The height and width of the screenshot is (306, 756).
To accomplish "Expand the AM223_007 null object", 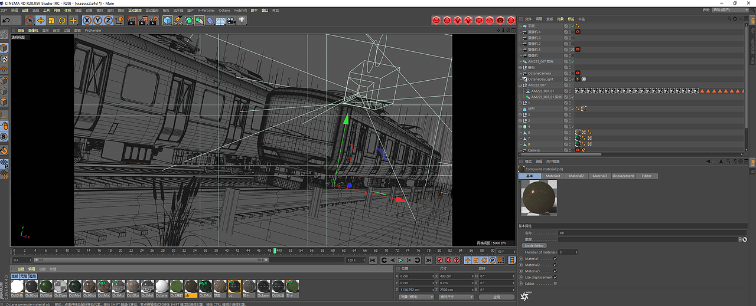I will click(x=520, y=85).
